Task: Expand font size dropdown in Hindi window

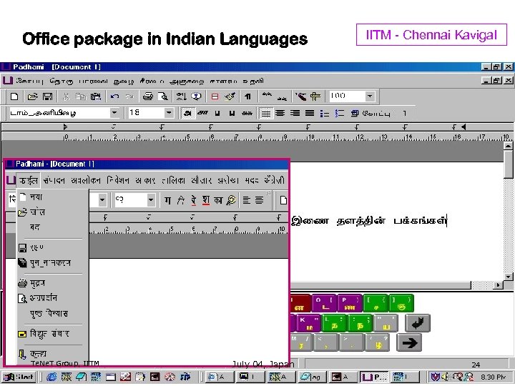Action: tap(151, 199)
